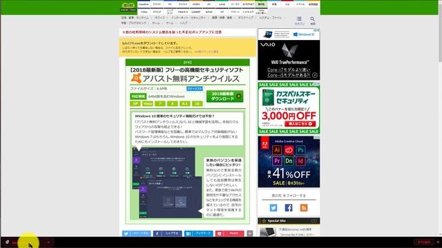
Task: Open the GAMER tab in second navigation row
Action: [196, 12]
